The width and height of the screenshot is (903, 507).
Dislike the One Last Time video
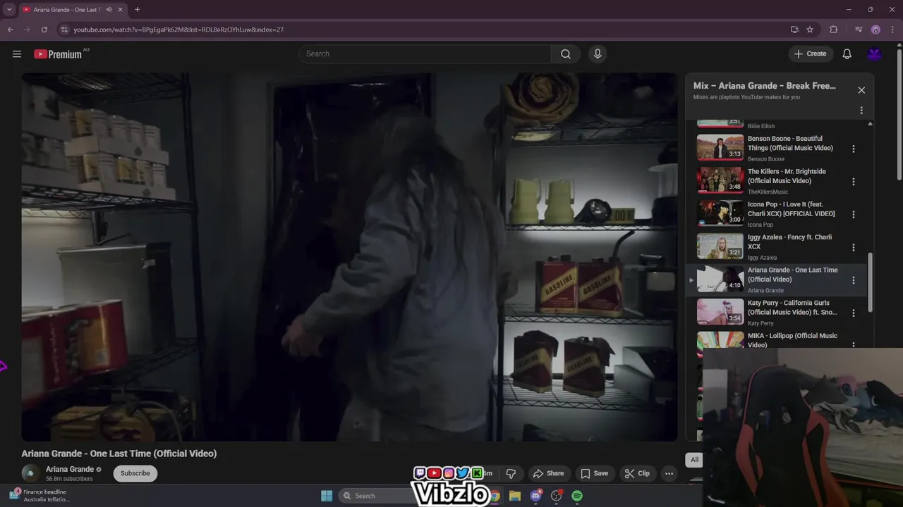click(x=511, y=473)
